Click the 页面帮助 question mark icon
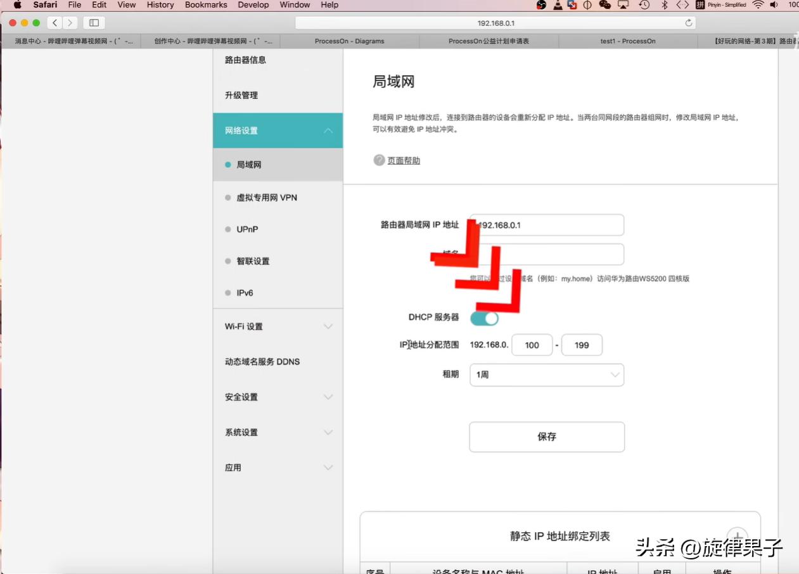799x574 pixels. tap(378, 161)
